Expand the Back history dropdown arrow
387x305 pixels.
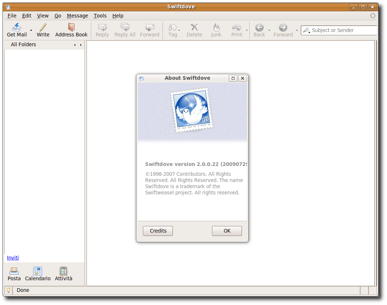coord(269,30)
